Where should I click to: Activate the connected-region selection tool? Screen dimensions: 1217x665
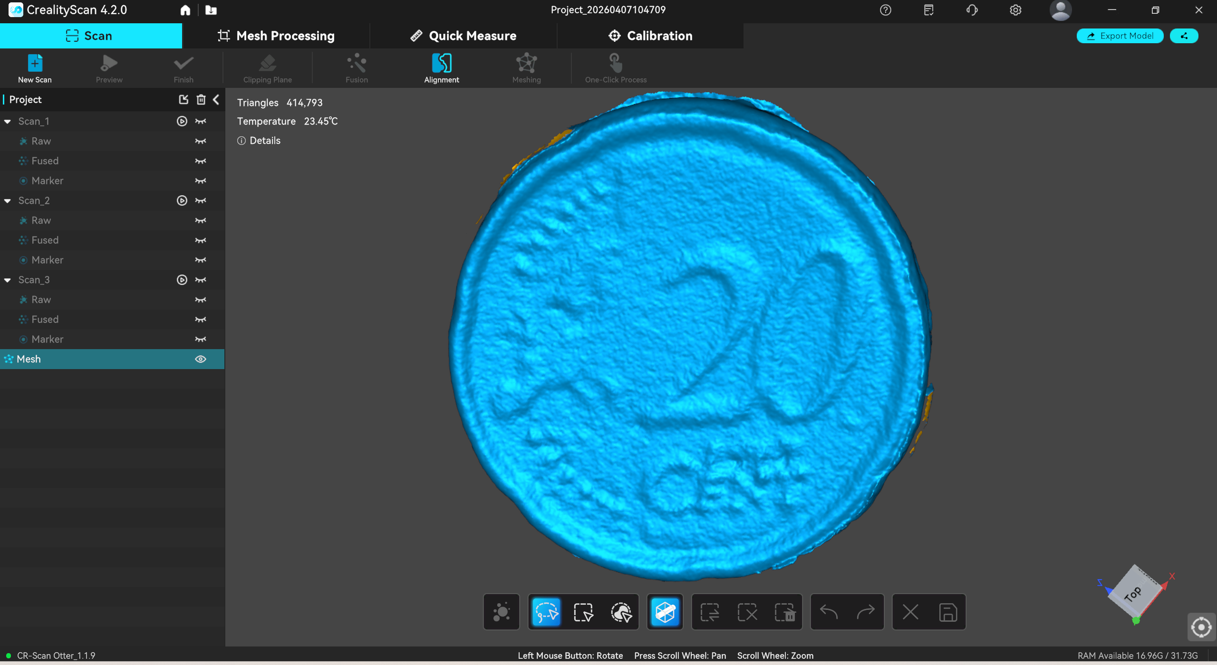(x=621, y=612)
